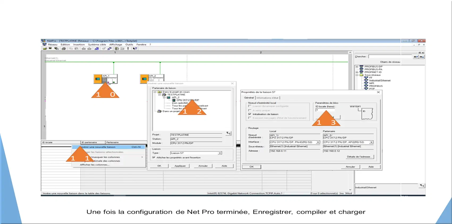Click the search-up binoculars icon
452x224 pixels.
[x=416, y=57]
